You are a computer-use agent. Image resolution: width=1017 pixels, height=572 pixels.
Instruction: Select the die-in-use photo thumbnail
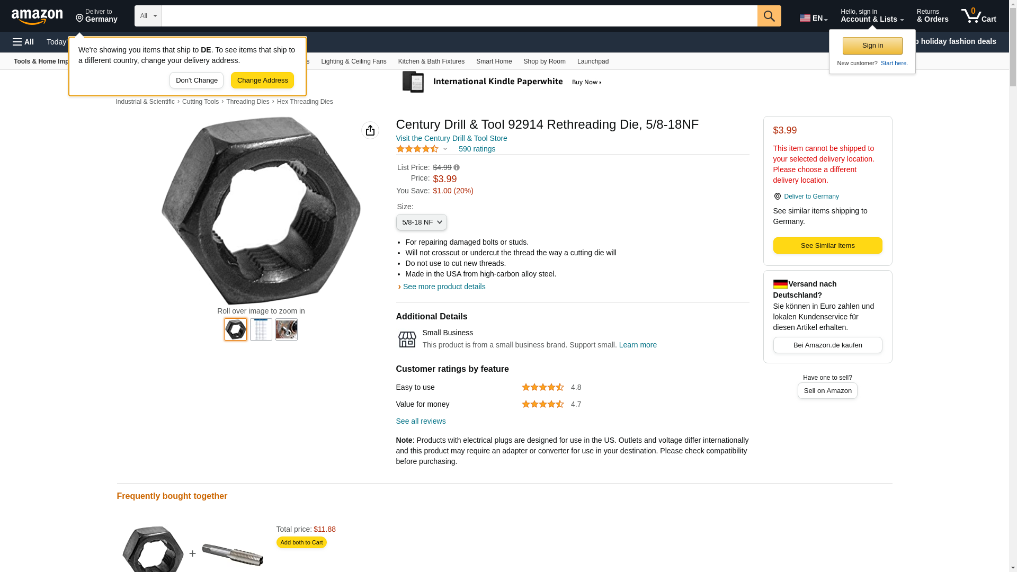tap(287, 329)
